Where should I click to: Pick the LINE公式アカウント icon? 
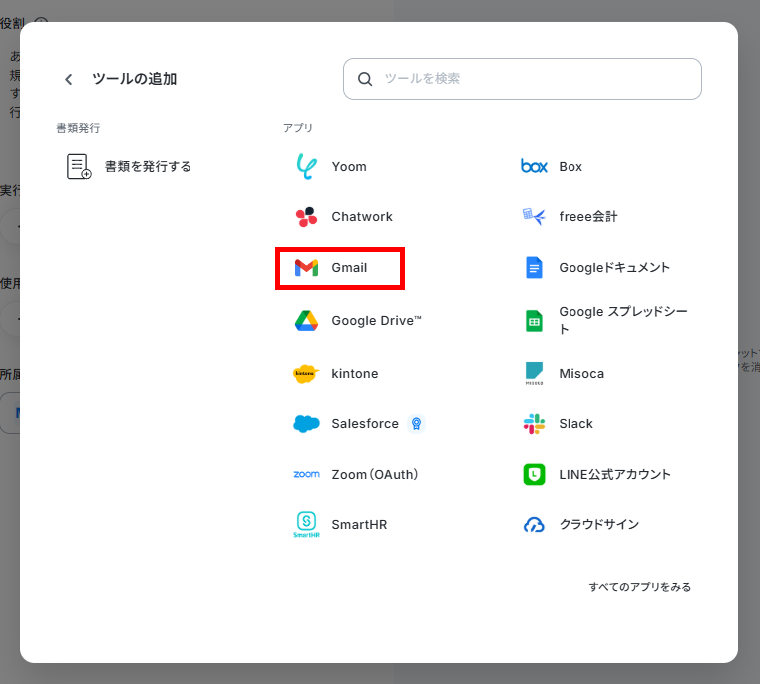point(534,475)
